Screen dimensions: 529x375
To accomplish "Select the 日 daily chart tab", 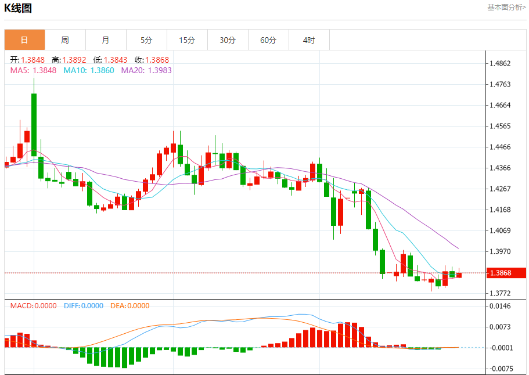I will [24, 40].
